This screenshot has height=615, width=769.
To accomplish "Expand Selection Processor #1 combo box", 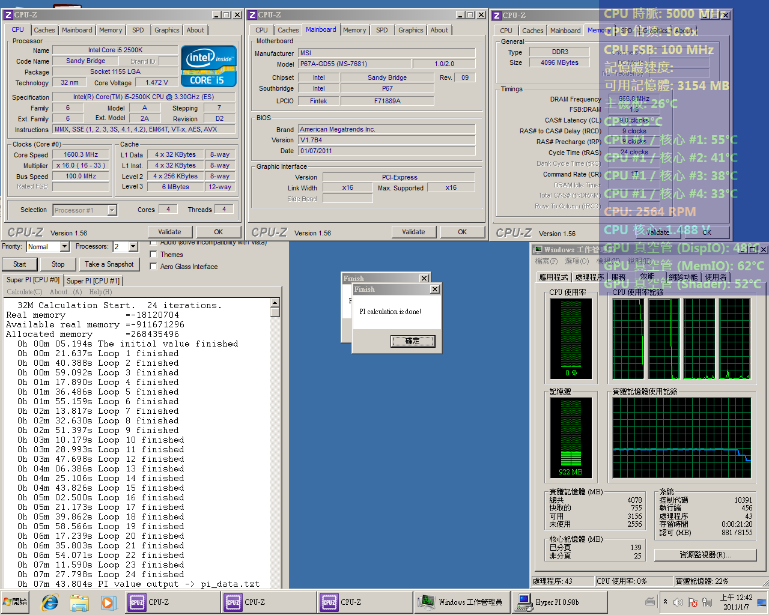I will [112, 210].
